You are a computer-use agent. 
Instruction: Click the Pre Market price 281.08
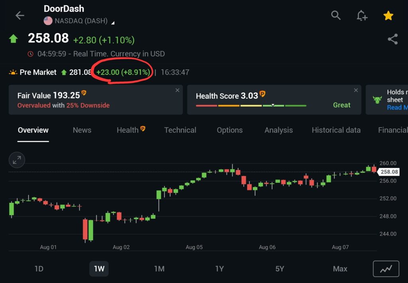[80, 72]
